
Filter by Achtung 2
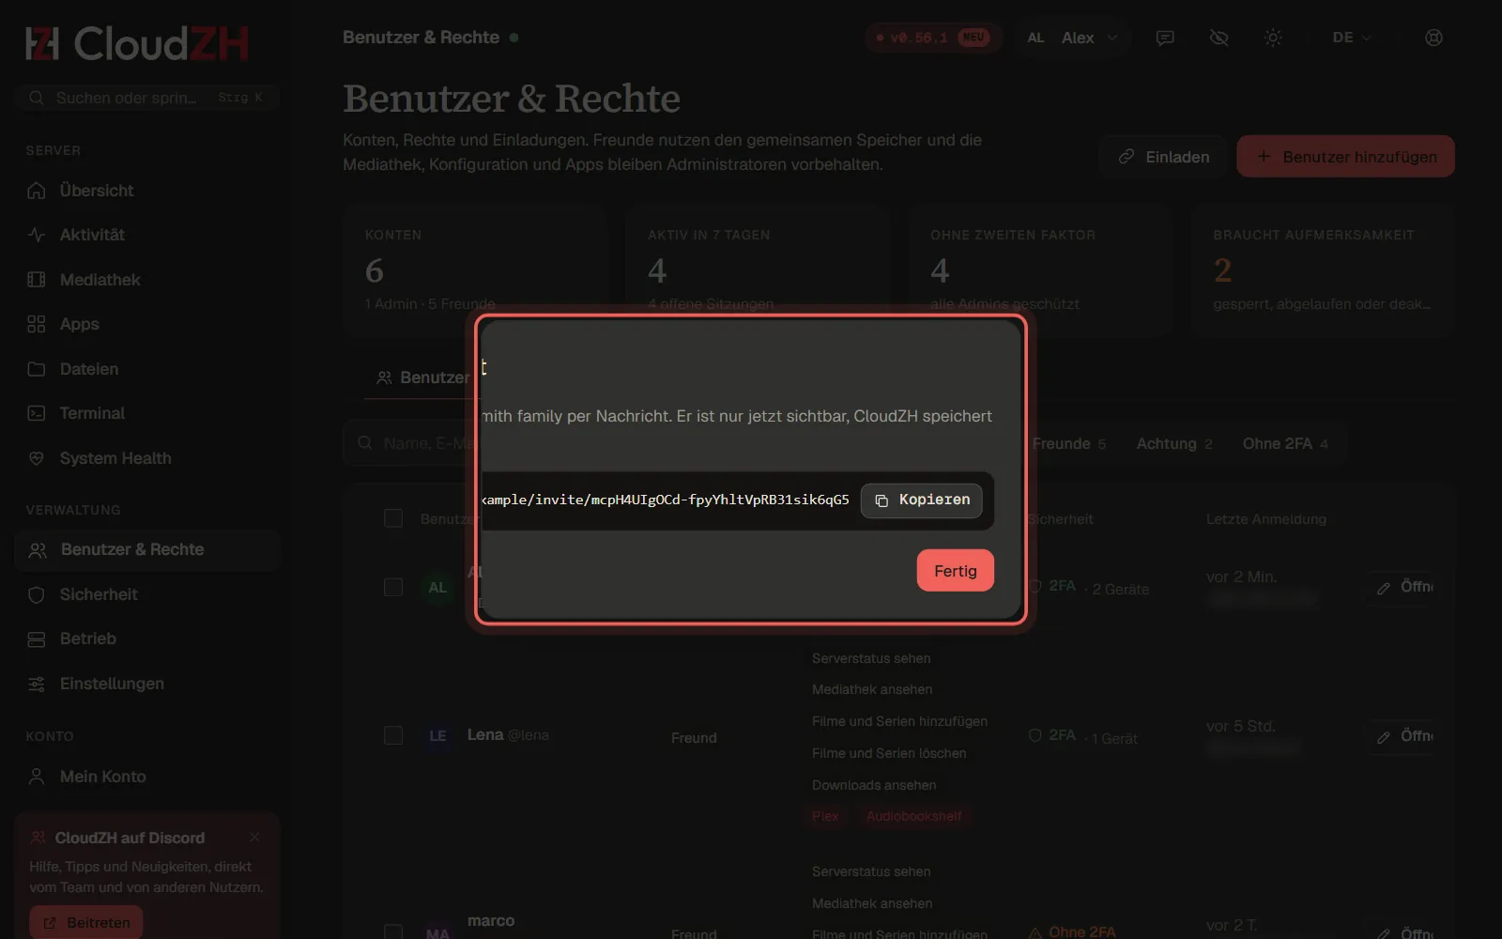click(1174, 443)
